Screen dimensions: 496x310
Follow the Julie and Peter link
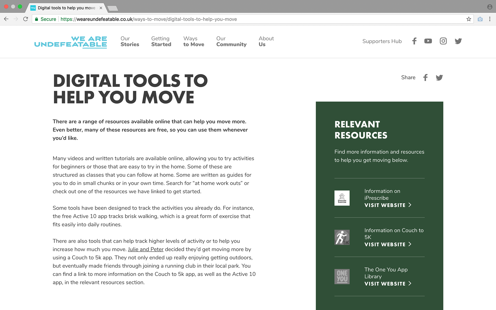(x=146, y=249)
